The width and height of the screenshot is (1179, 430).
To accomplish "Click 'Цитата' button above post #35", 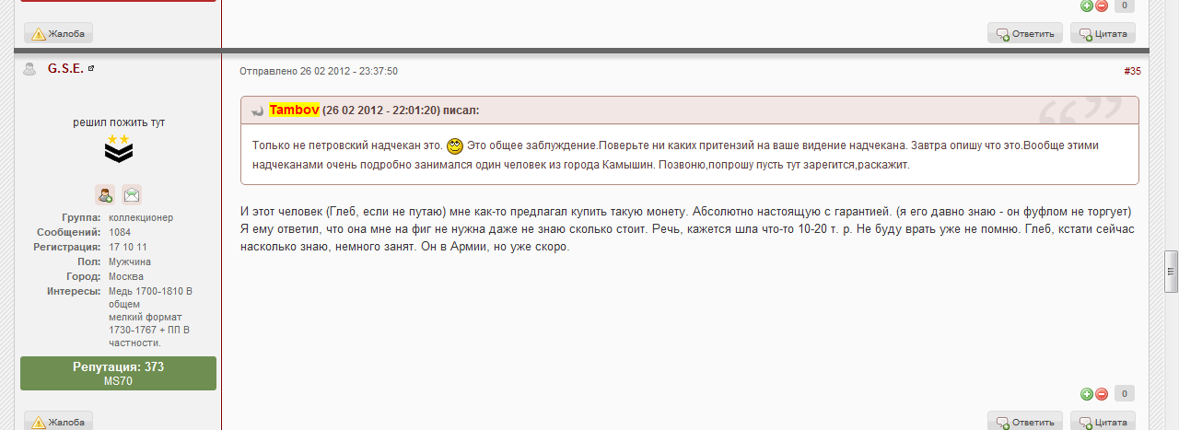I will tap(1103, 33).
